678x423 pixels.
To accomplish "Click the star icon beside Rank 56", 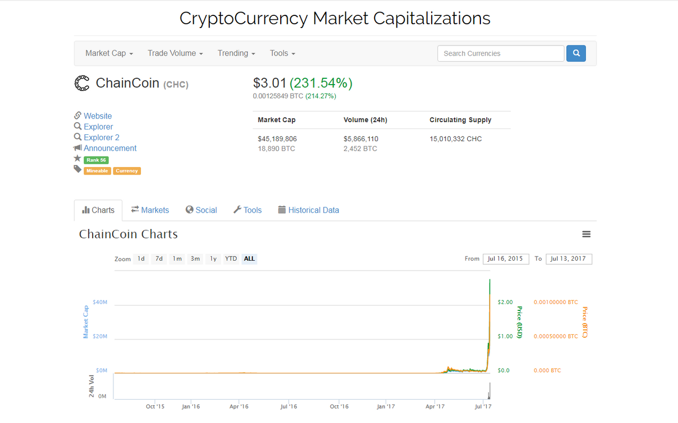I will tap(77, 159).
